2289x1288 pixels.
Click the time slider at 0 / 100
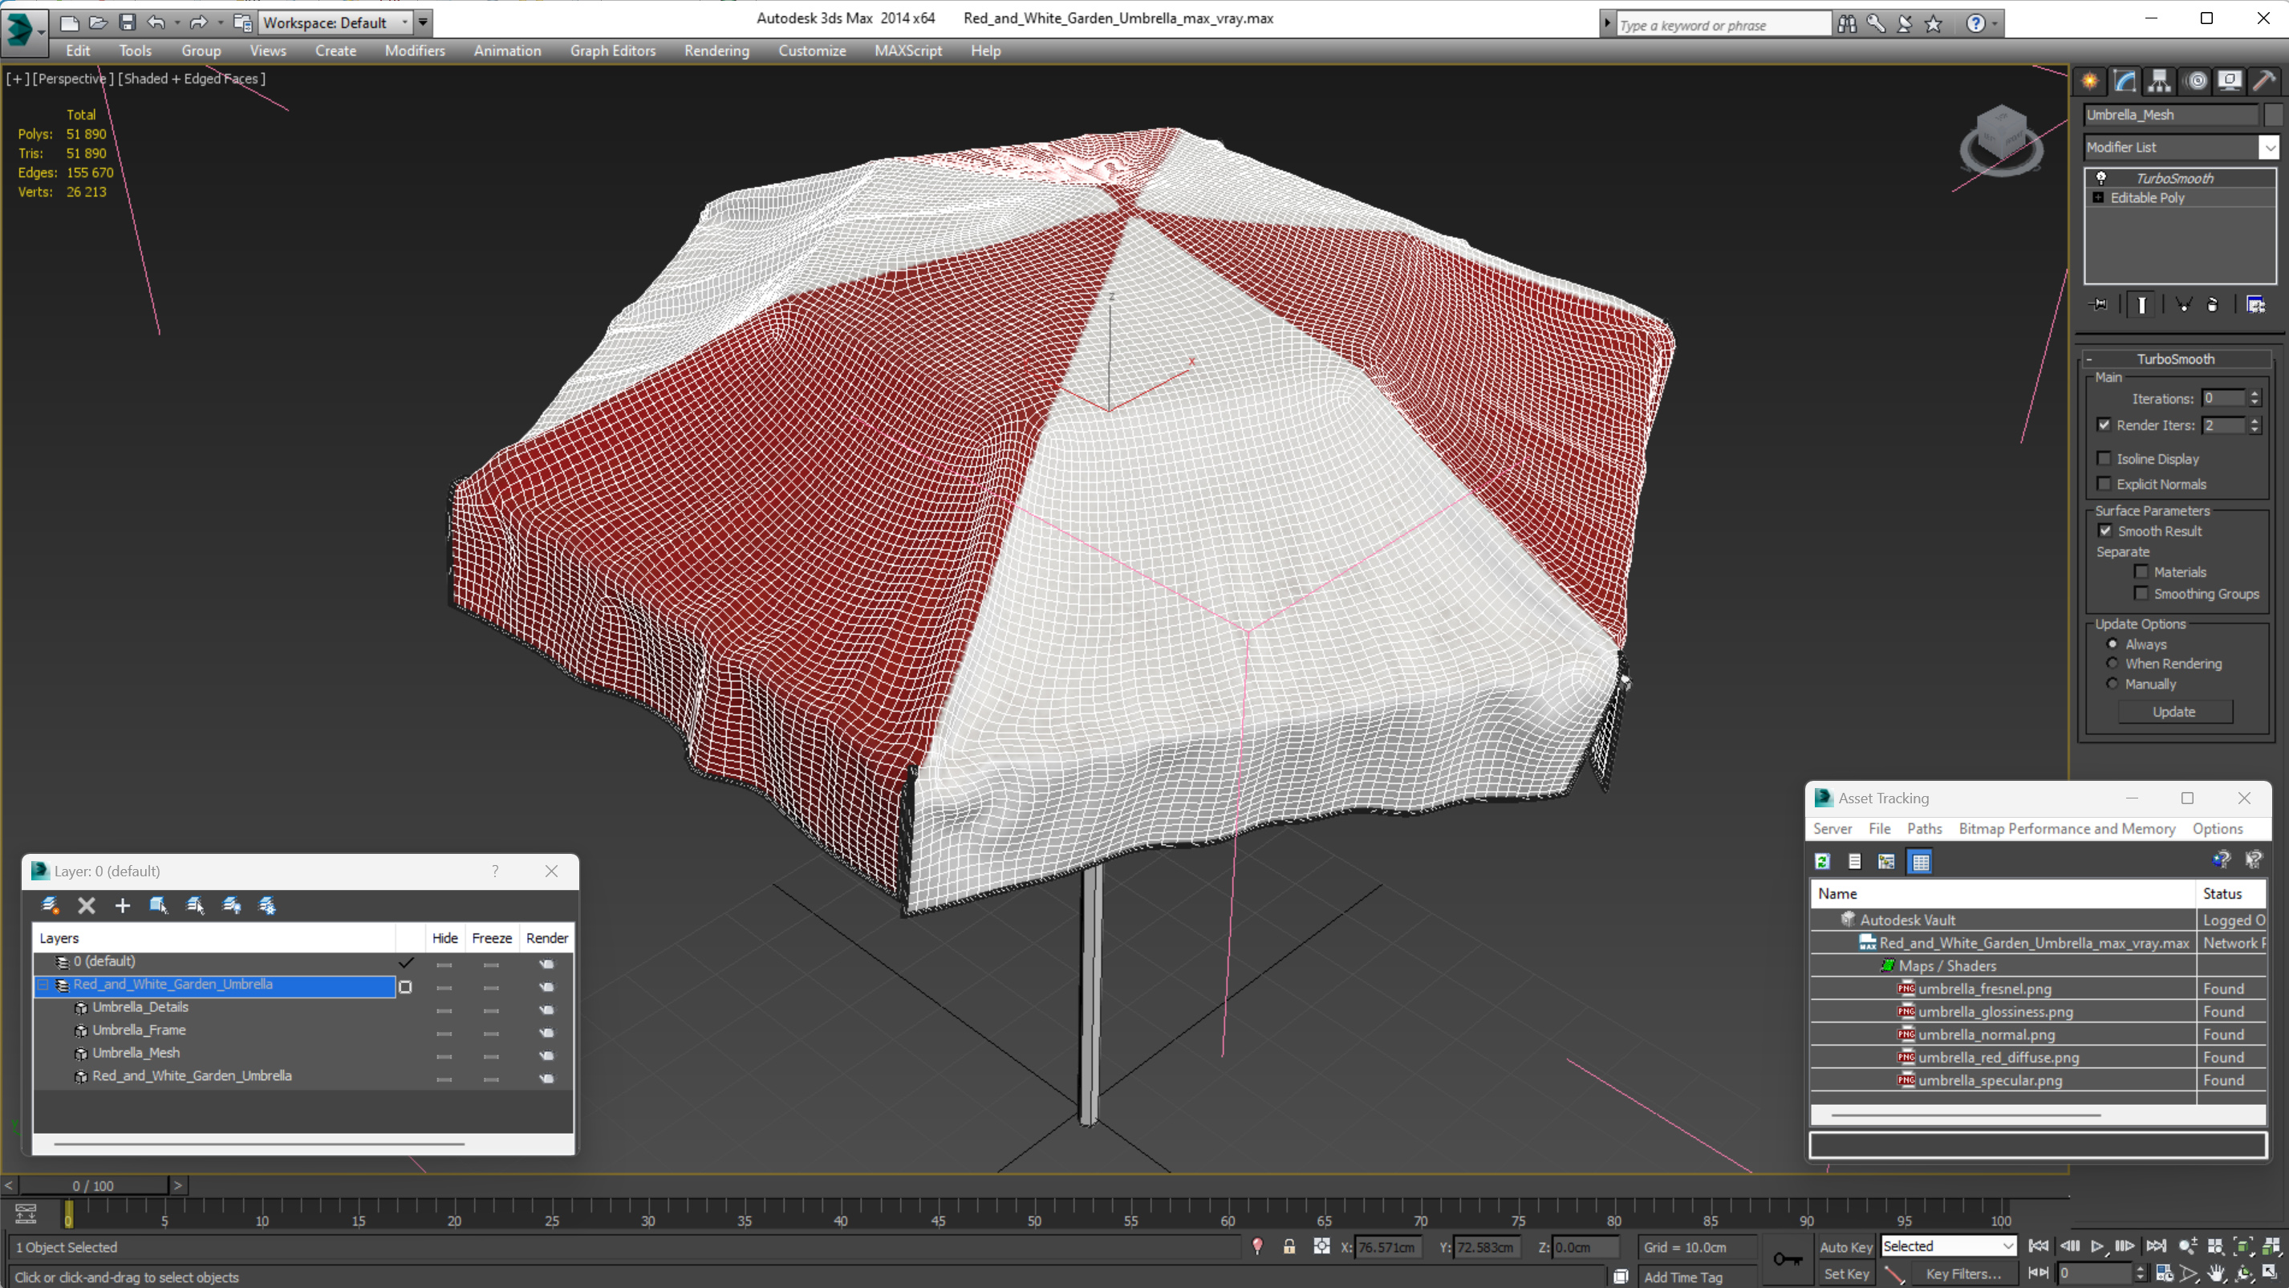[x=93, y=1186]
